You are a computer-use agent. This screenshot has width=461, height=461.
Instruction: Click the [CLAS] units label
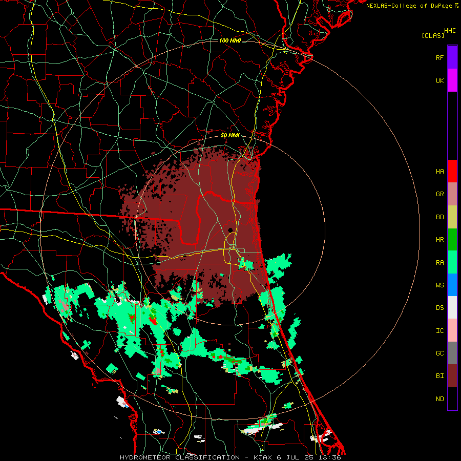[433, 35]
